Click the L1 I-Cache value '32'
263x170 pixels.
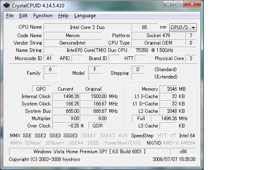point(168,96)
